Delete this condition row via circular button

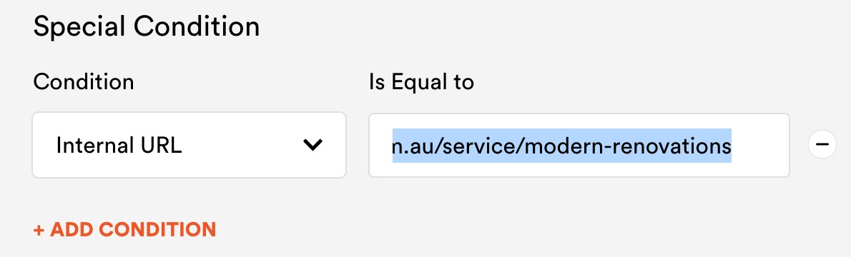[x=822, y=145]
